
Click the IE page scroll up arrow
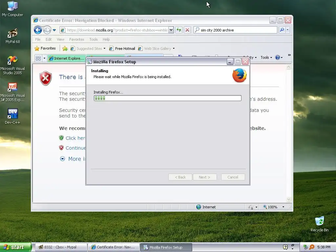coord(289,67)
